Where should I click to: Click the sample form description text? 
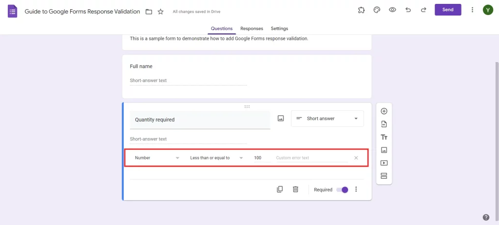(x=219, y=39)
